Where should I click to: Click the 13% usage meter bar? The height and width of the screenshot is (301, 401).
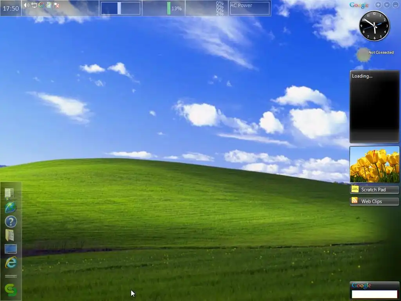pos(169,8)
